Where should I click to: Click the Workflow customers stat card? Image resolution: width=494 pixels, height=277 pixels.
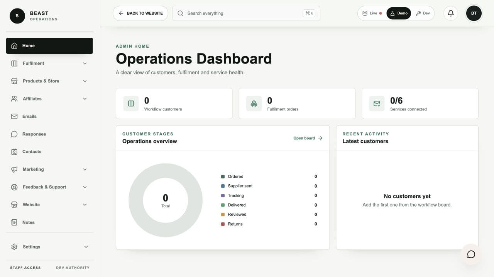[174, 103]
